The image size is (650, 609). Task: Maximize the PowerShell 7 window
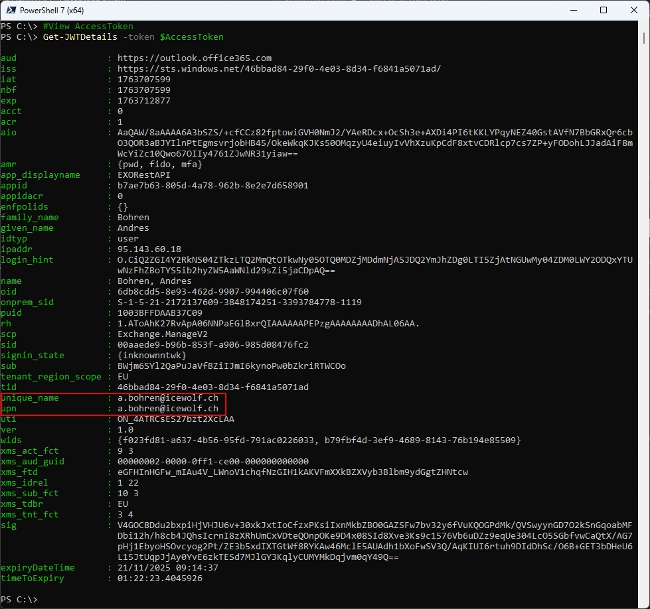[x=604, y=10]
